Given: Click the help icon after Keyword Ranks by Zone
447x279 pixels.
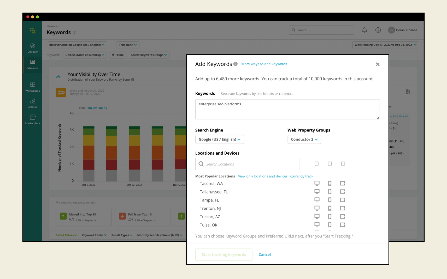Looking at the screenshot, I should click(x=133, y=80).
